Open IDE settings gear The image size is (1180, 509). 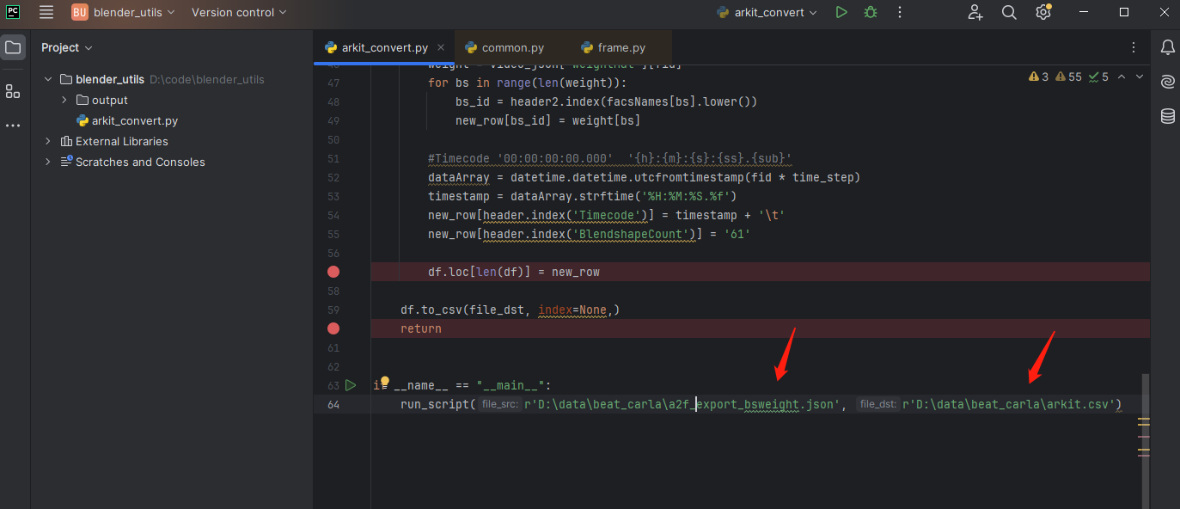point(1043,12)
